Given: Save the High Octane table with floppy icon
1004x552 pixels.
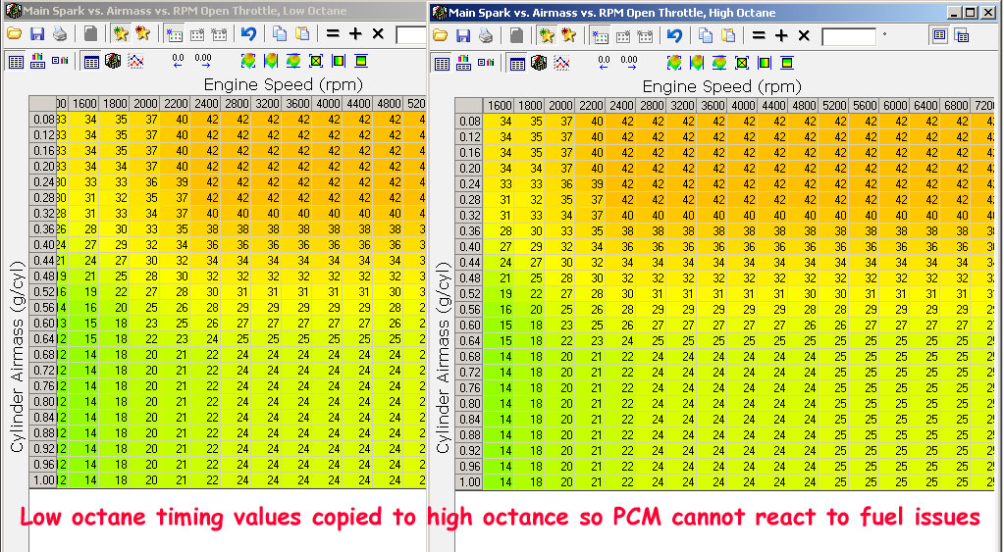Looking at the screenshot, I should coord(463,35).
